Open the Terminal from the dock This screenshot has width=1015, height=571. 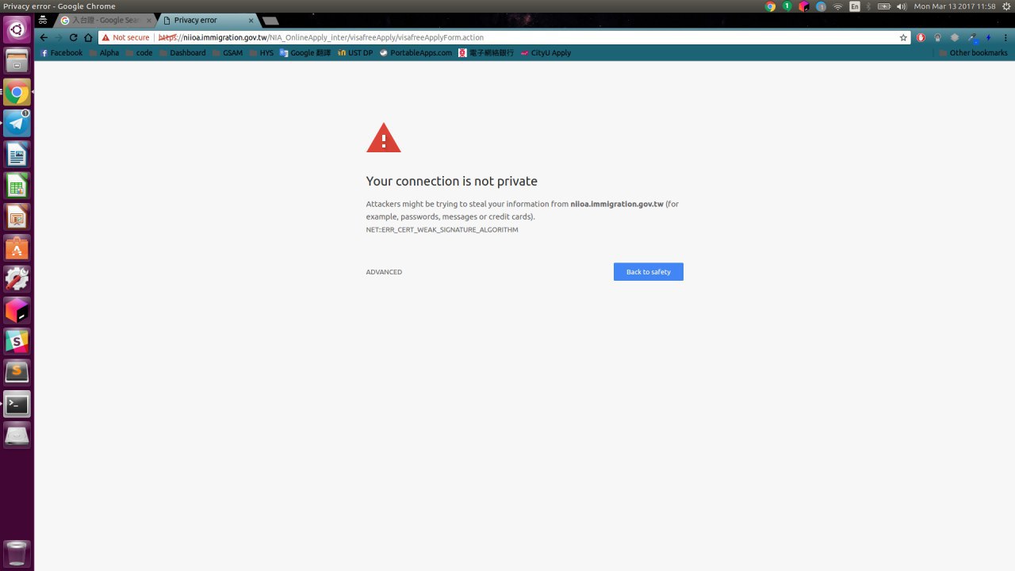(x=17, y=404)
